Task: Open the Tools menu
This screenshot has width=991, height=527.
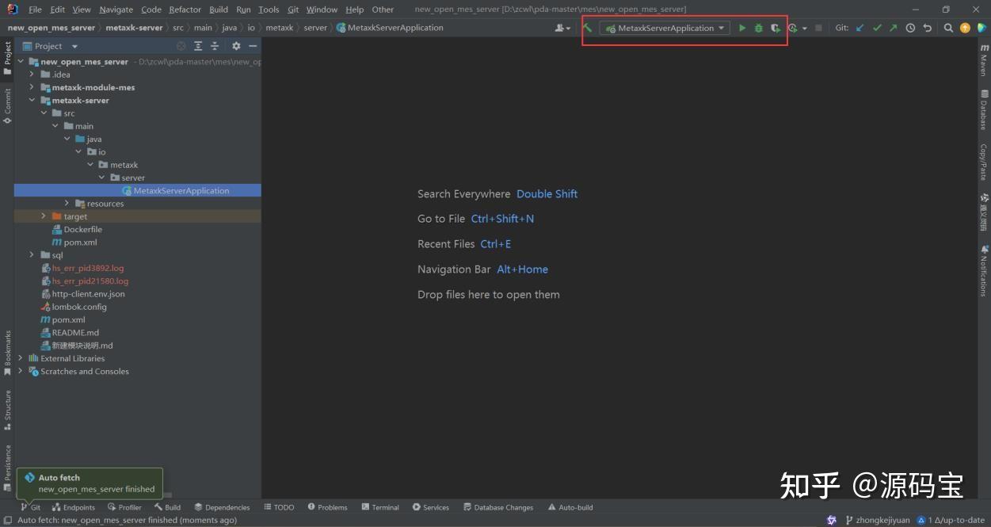Action: (x=269, y=10)
